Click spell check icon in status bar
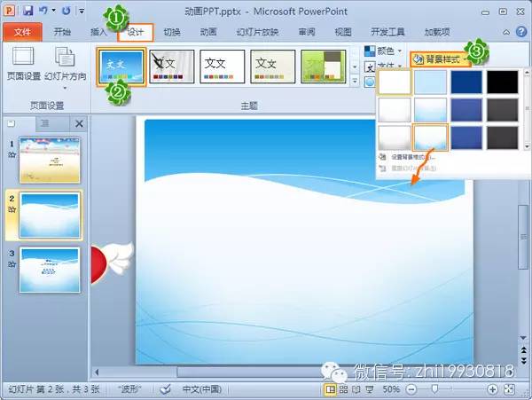 click(166, 389)
